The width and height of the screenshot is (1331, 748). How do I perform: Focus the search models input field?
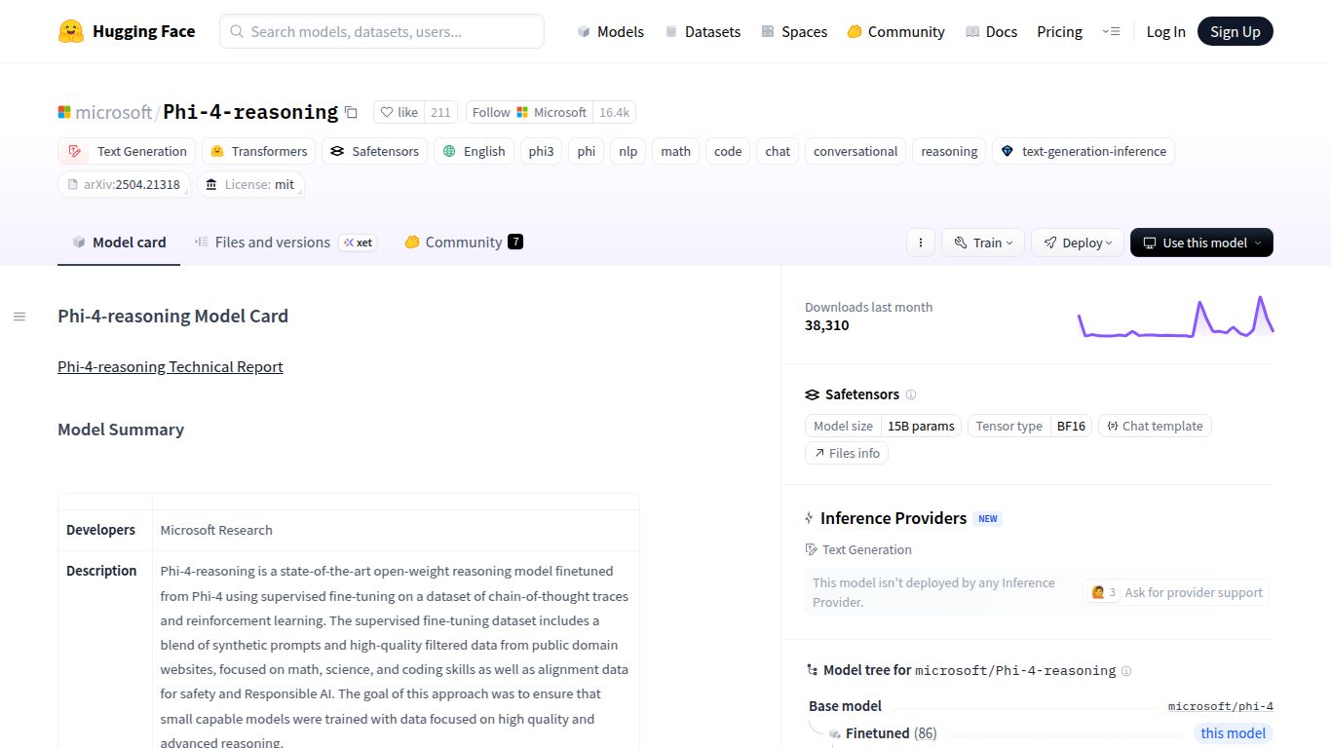pos(382,31)
